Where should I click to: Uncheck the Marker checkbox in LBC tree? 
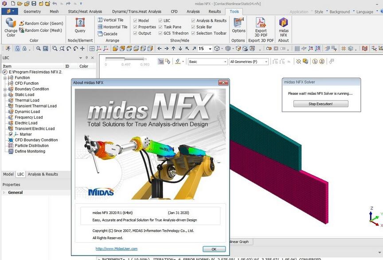click(11, 134)
